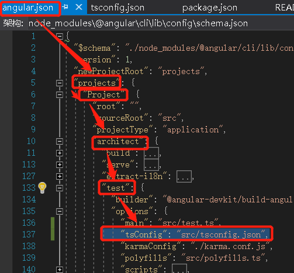This screenshot has height=273, width=294.
Task: Expand the "extract-i18n" node at line 127
Action: pos(60,176)
